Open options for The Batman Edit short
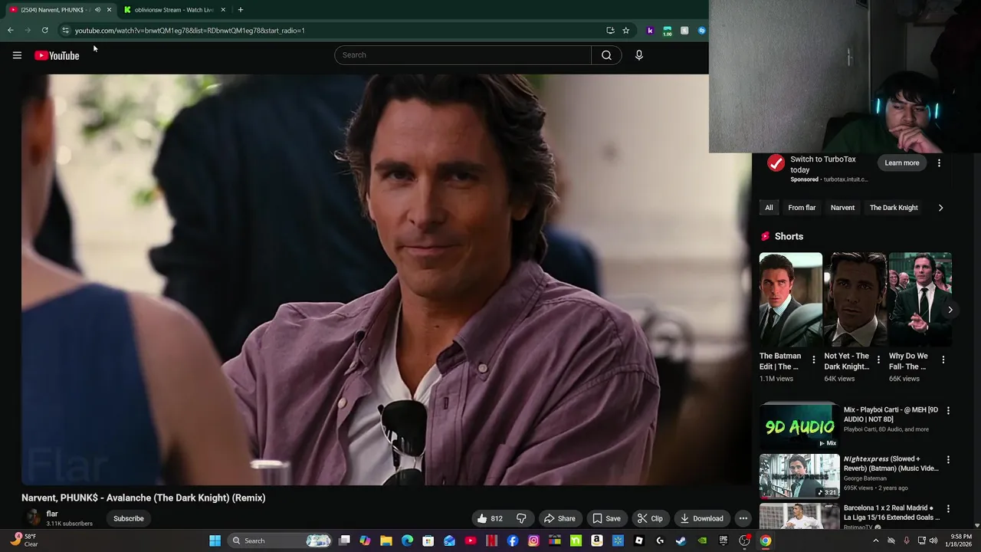The height and width of the screenshot is (552, 981). 814,360
